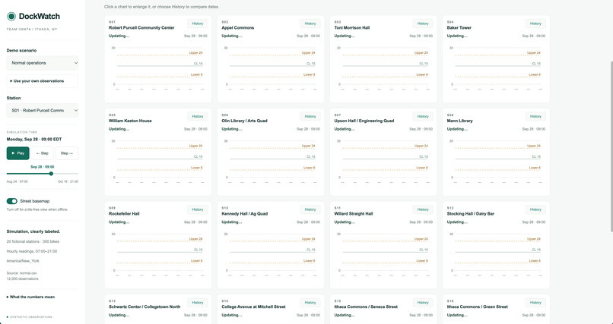Open History for Appel Commons
Screen dimensions: 613x324
310,24
